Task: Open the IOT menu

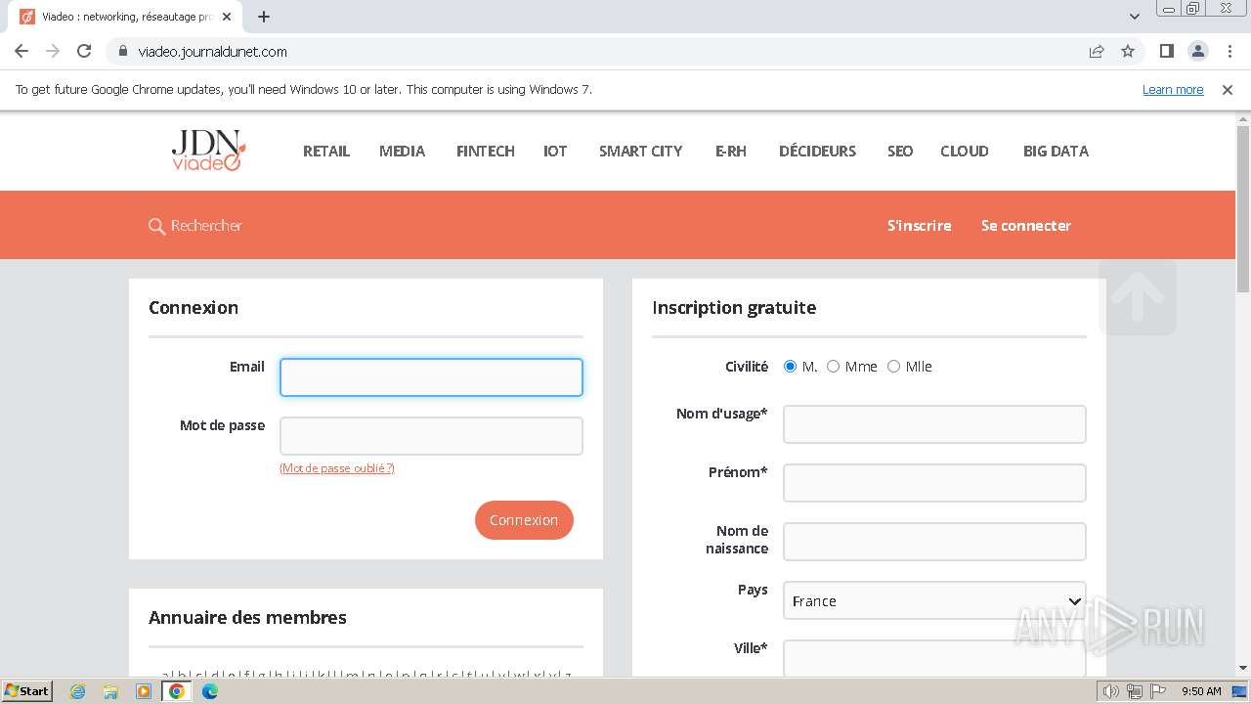Action: (x=555, y=151)
